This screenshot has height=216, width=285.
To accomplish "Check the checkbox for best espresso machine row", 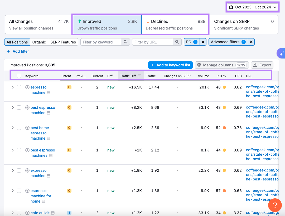I will pyautogui.click(x=19, y=107).
